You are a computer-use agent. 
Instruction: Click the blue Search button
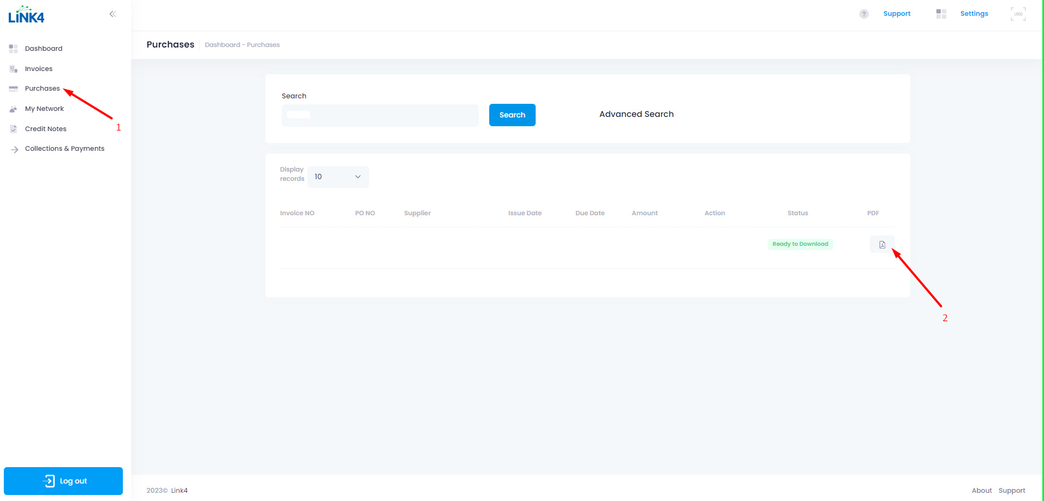click(x=512, y=115)
